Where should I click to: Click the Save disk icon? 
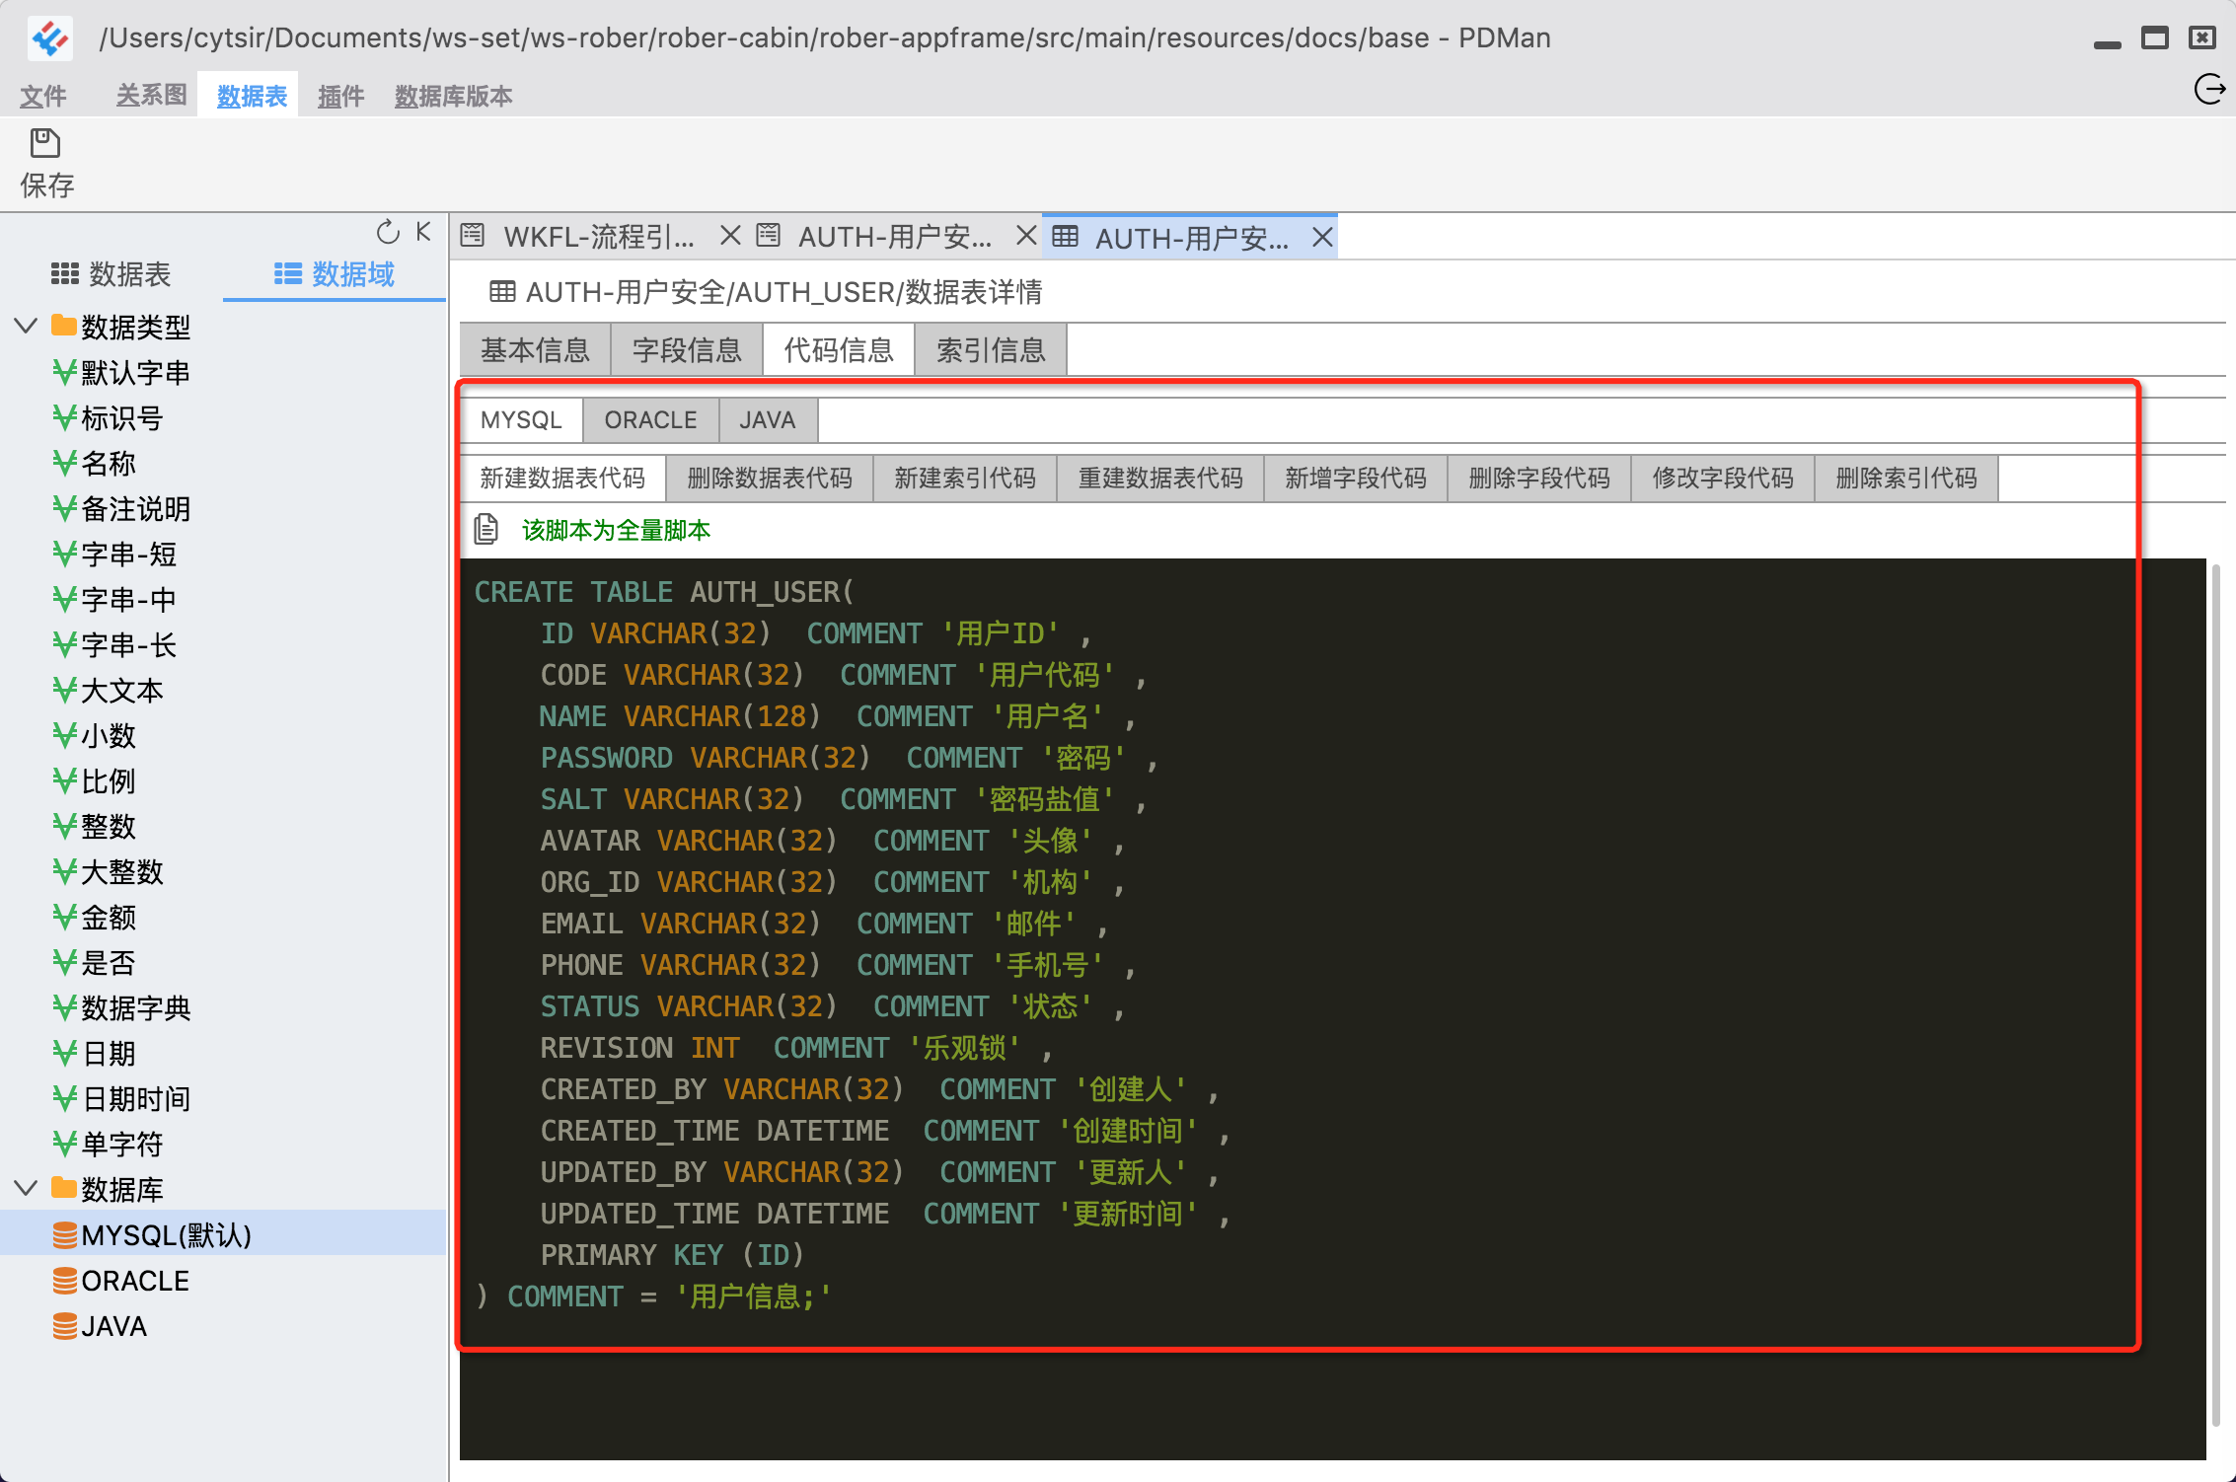click(x=44, y=144)
